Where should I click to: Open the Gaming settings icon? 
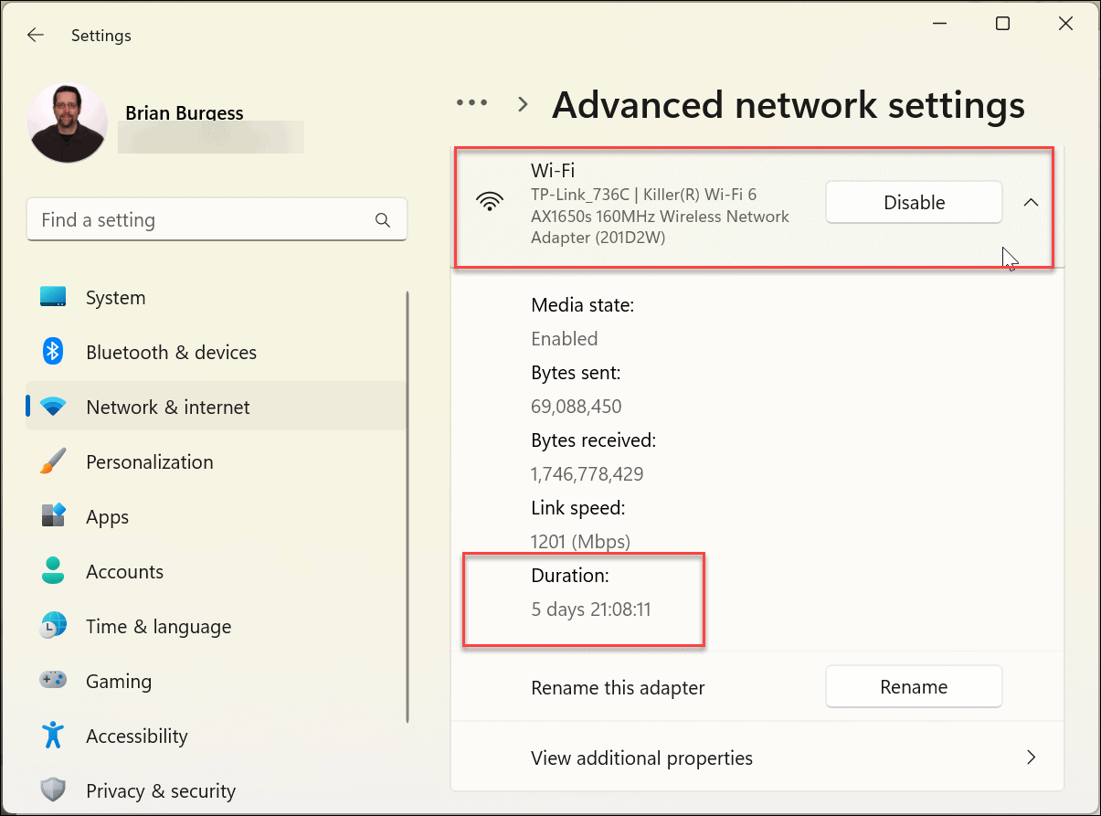[x=53, y=681]
